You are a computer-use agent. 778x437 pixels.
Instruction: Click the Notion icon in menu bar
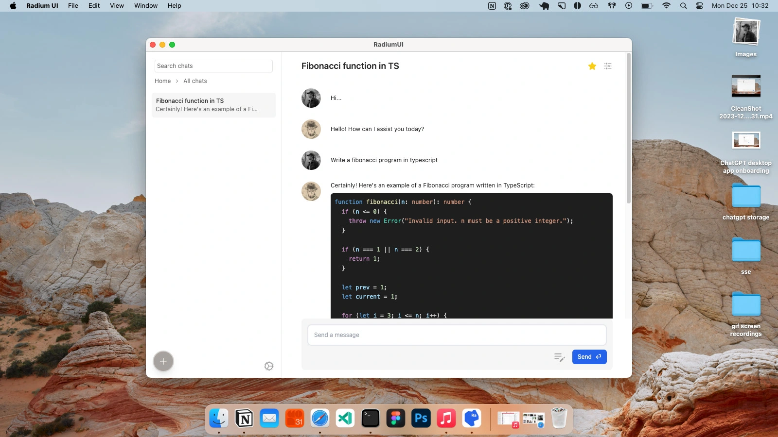pyautogui.click(x=492, y=6)
